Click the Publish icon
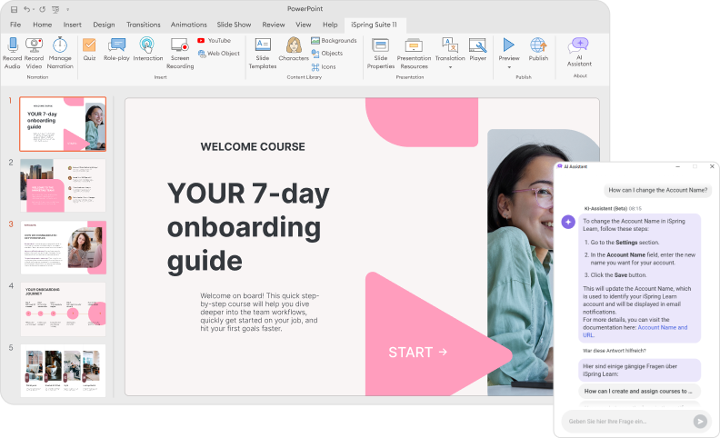720x438 pixels. coord(538,45)
